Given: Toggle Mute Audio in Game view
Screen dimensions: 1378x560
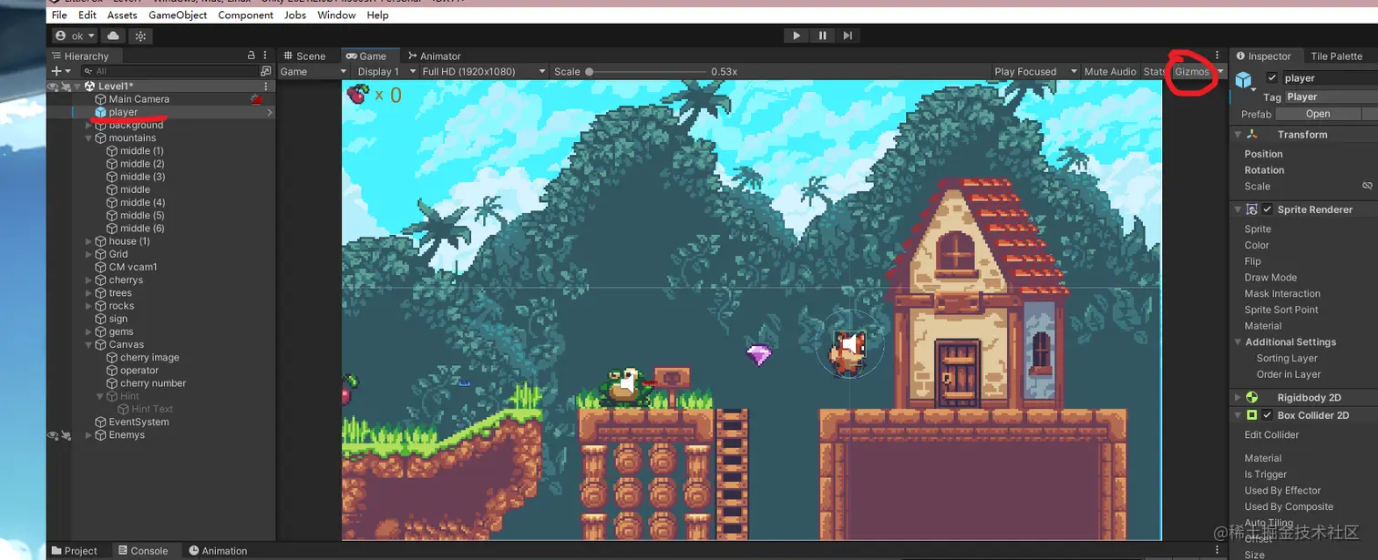Looking at the screenshot, I should click(x=1110, y=71).
